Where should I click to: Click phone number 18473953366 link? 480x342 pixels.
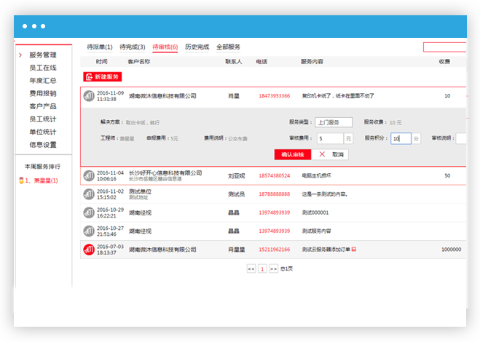click(x=274, y=96)
